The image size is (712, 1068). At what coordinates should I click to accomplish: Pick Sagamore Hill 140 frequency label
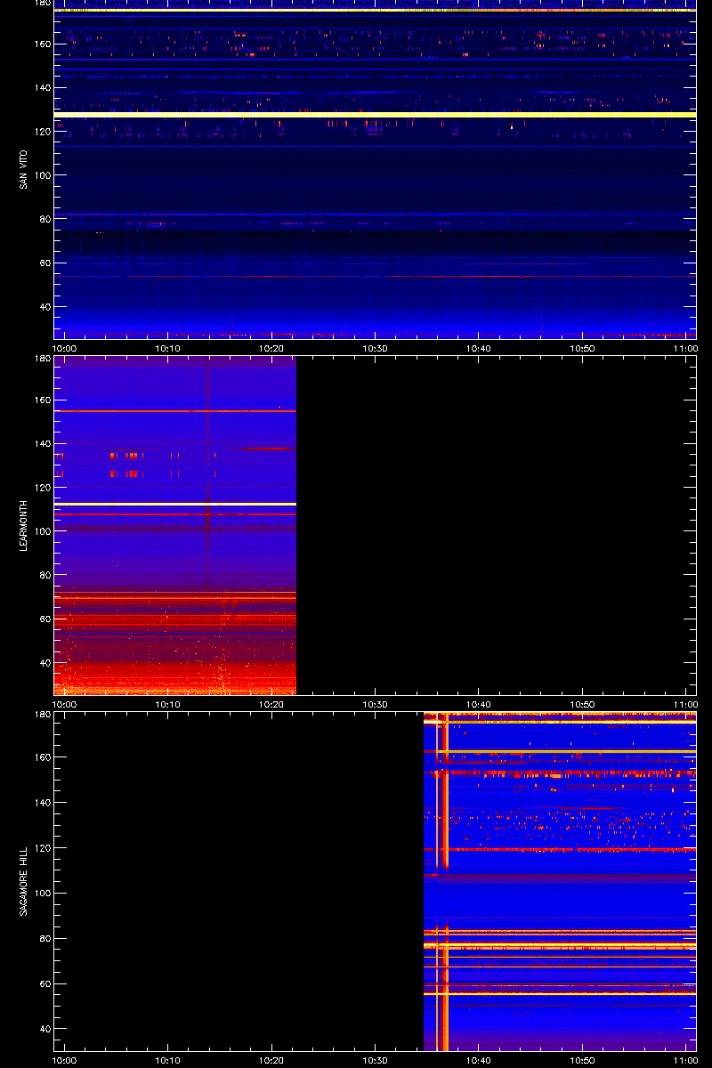click(x=41, y=802)
